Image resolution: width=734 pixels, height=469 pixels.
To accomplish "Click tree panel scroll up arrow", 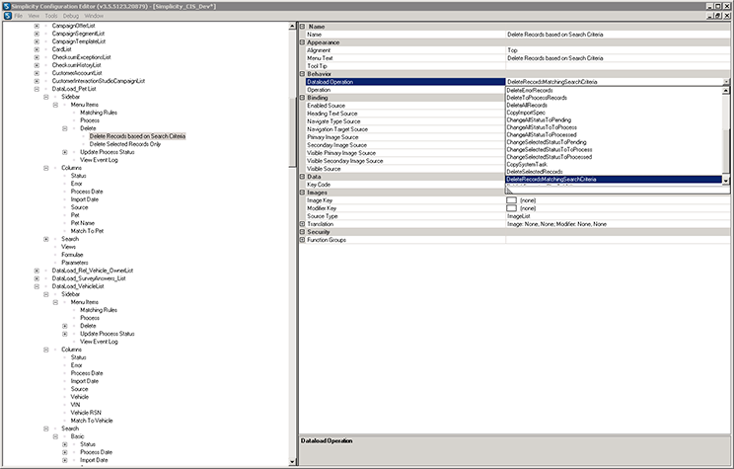I will 292,27.
